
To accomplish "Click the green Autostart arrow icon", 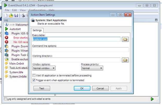I will coord(7,29).
